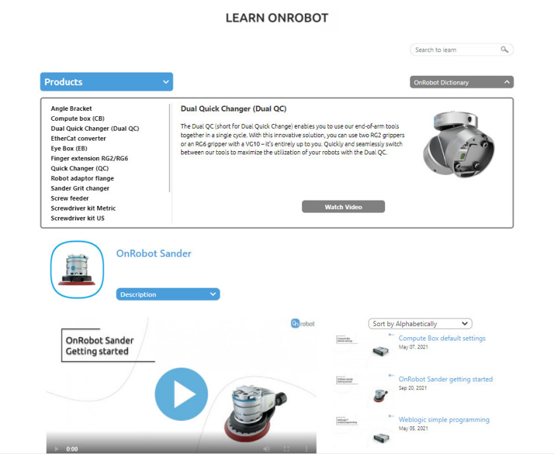Screen dimensions: 554x454
Task: Open Weblogic simple programming link
Action: point(444,420)
